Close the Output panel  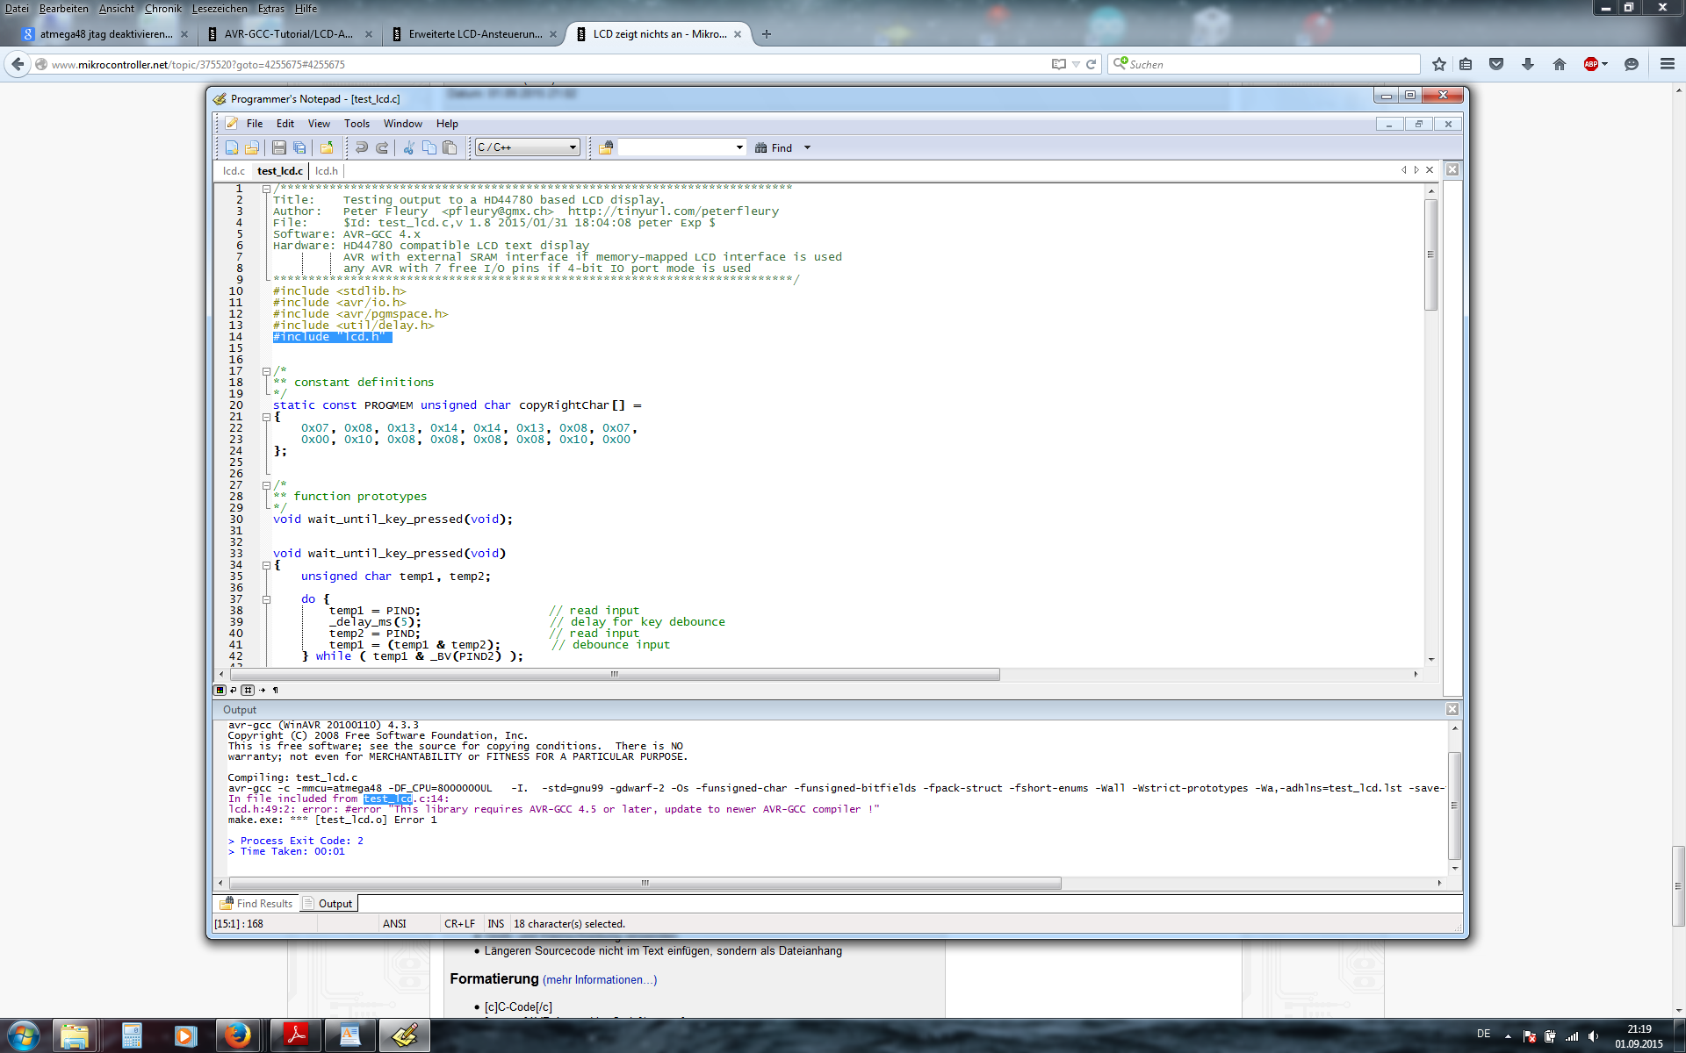pos(1452,709)
